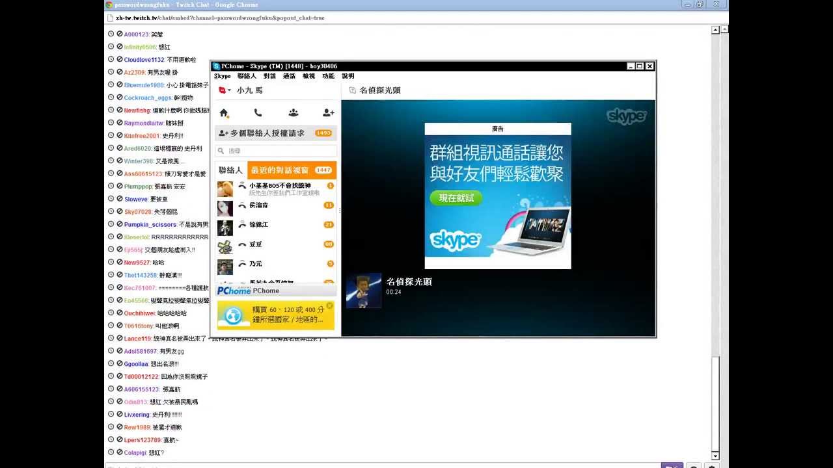Open the Call phones handset icon
The width and height of the screenshot is (833, 468).
[x=258, y=113]
